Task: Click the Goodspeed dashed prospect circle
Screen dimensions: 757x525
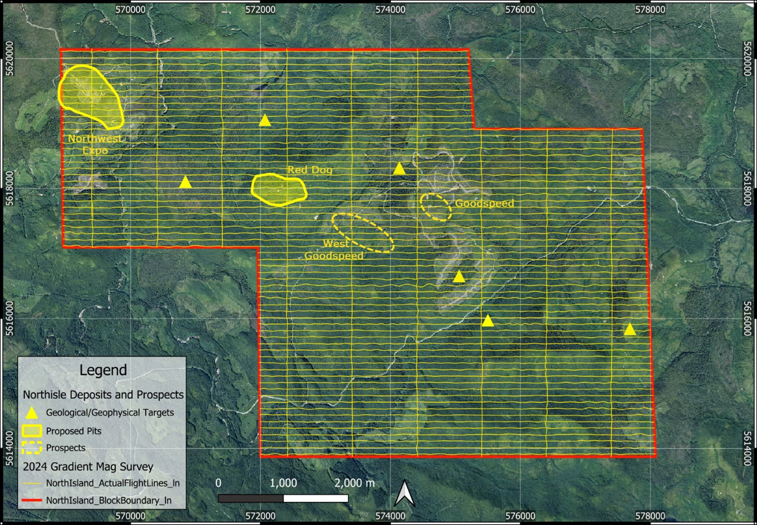Action: (x=436, y=207)
